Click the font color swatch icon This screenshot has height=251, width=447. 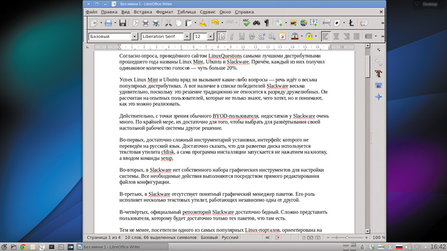[x=295, y=36]
